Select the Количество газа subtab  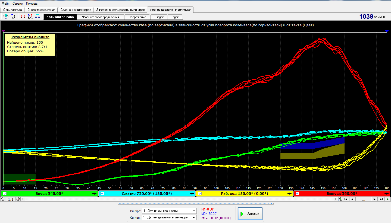(60, 17)
